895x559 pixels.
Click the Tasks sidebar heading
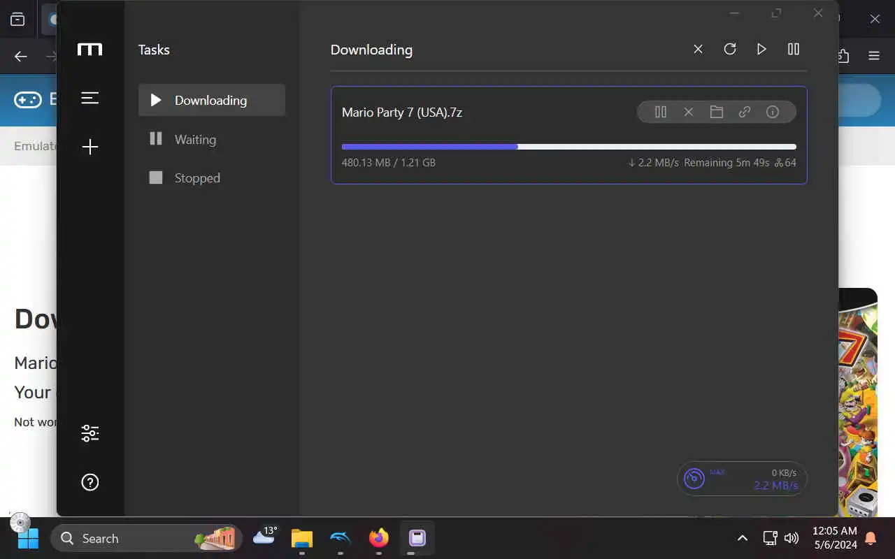click(154, 50)
